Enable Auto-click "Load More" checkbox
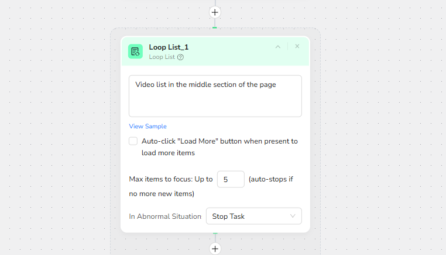The image size is (446, 255). click(133, 141)
